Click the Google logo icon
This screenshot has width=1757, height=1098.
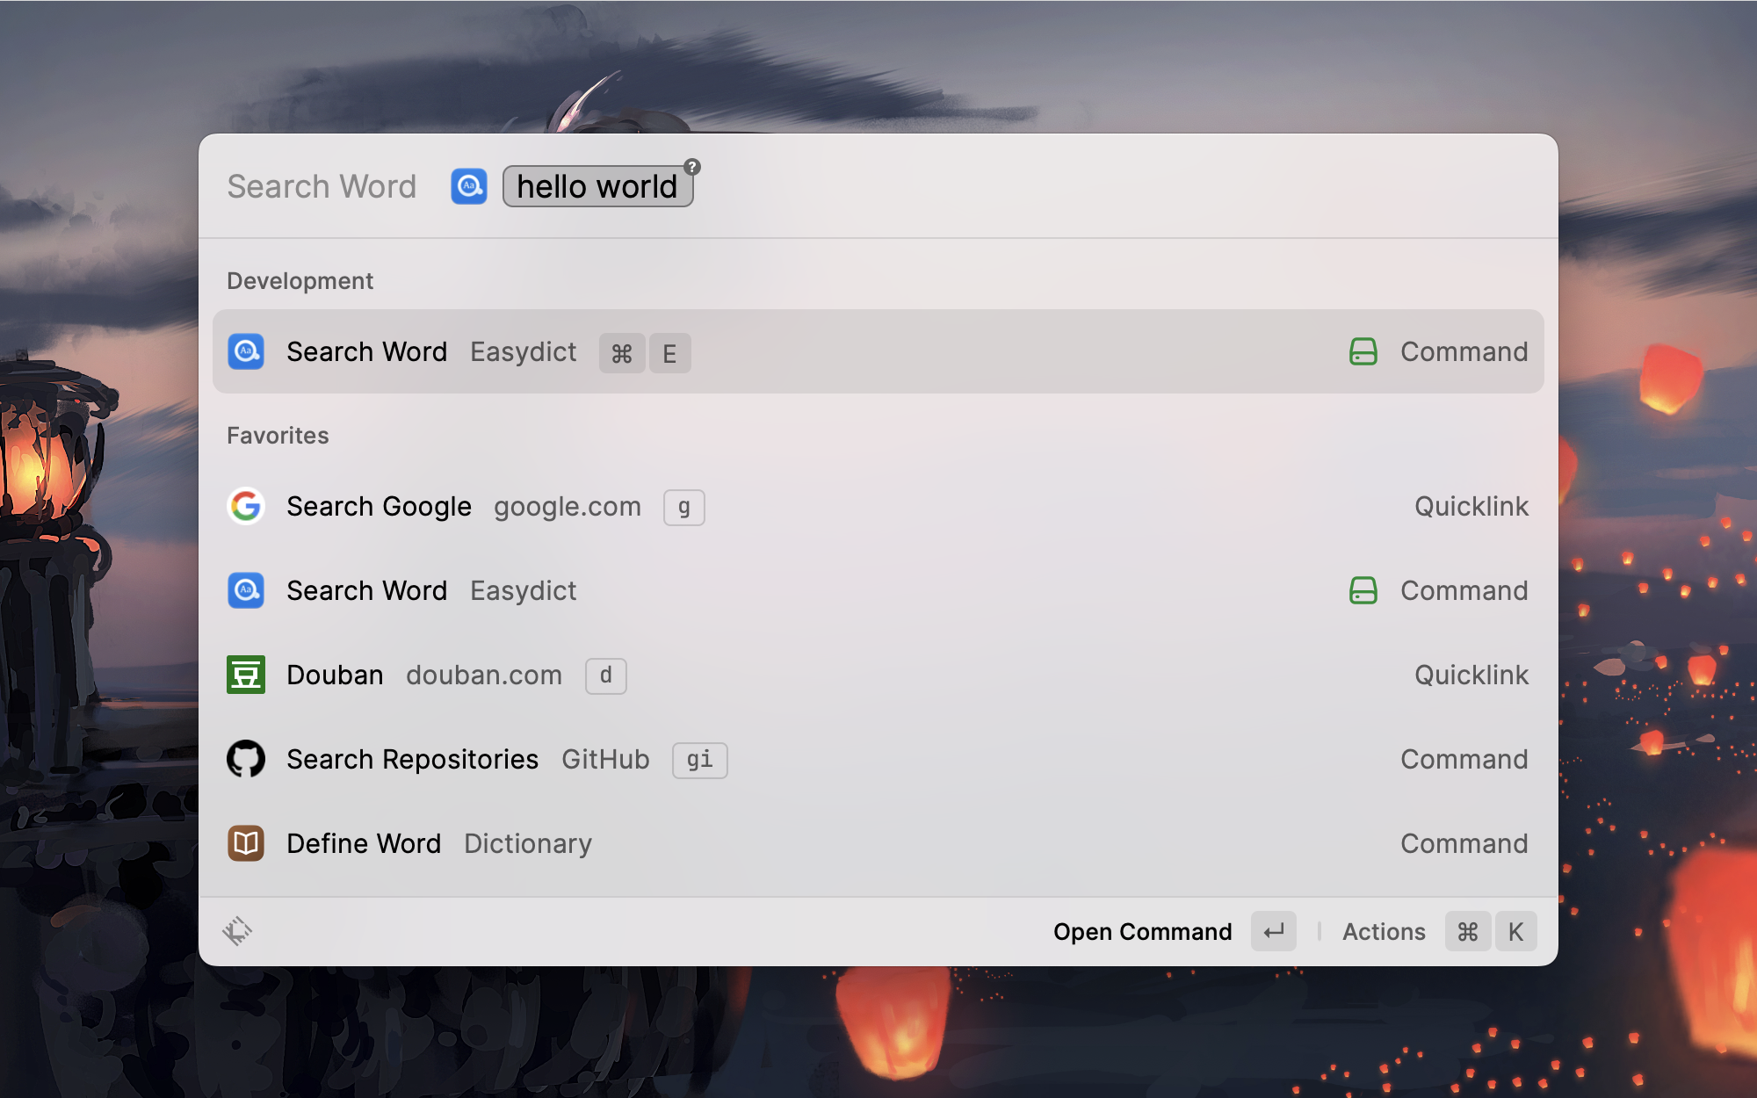246,506
